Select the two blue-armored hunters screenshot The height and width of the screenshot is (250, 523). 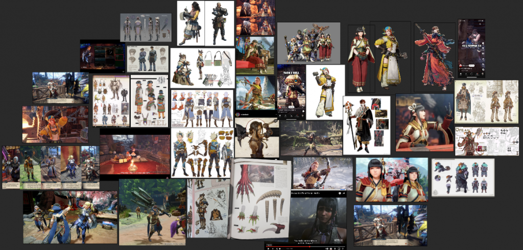[x=70, y=217]
